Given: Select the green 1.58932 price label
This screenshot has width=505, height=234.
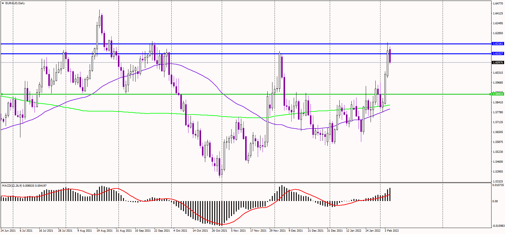Looking at the screenshot, I should click(x=498, y=94).
